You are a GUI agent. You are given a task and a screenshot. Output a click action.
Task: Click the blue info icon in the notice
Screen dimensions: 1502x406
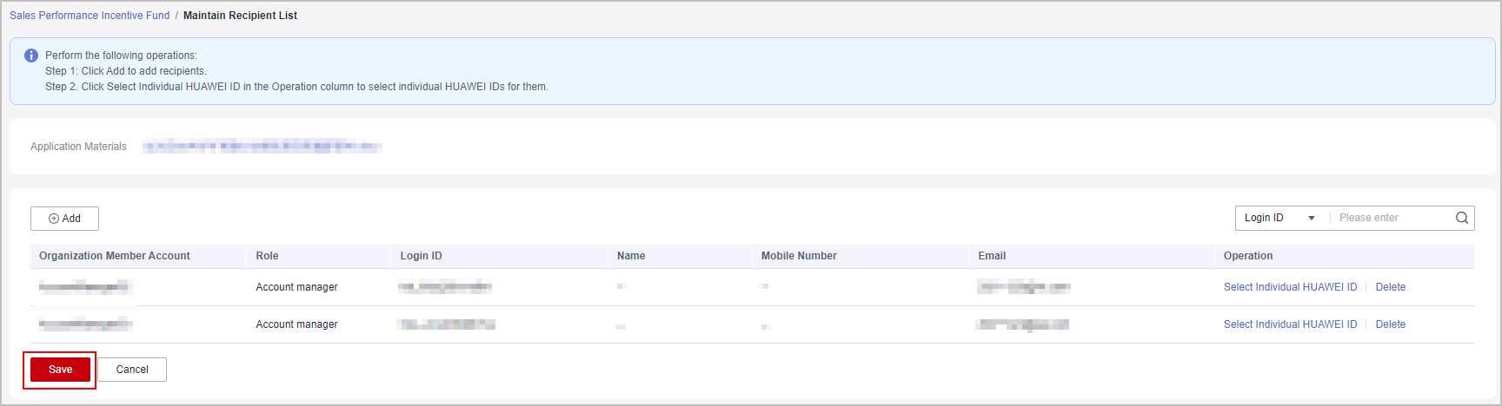pyautogui.click(x=31, y=56)
